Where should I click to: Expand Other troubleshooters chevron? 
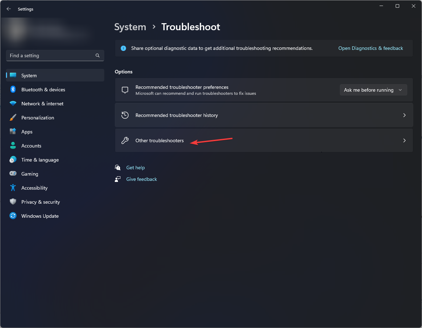[x=404, y=140]
